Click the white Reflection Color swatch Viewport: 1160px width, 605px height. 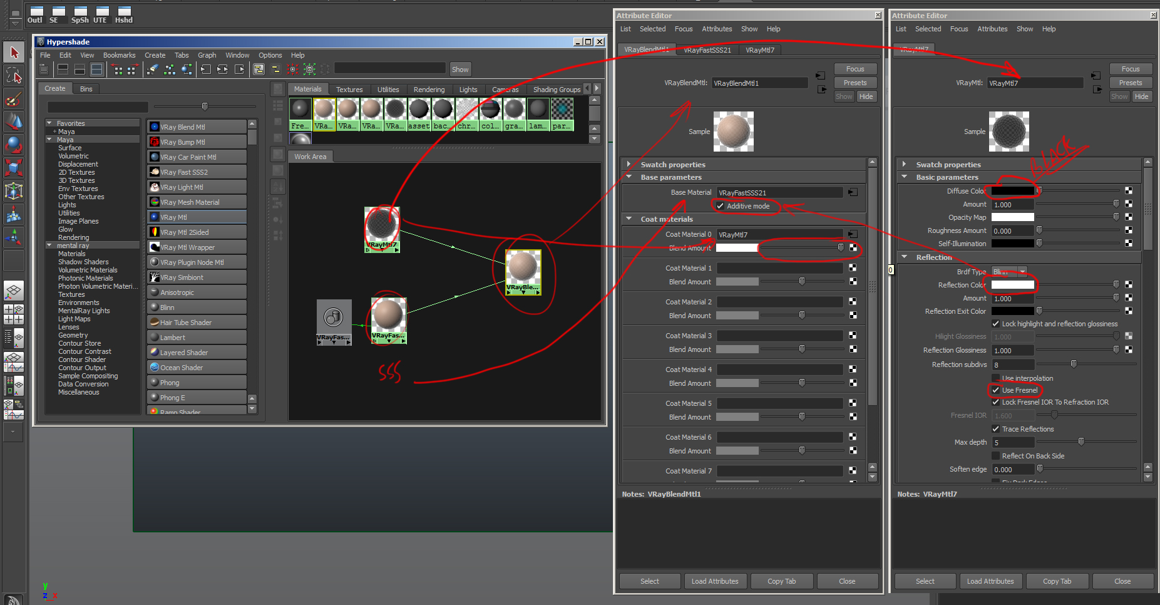(1013, 285)
